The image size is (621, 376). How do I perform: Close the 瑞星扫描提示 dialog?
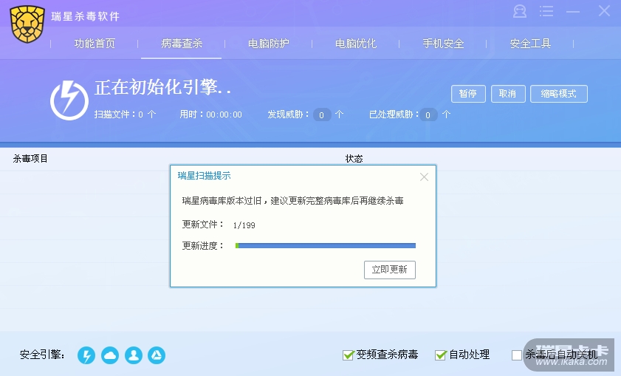424,177
